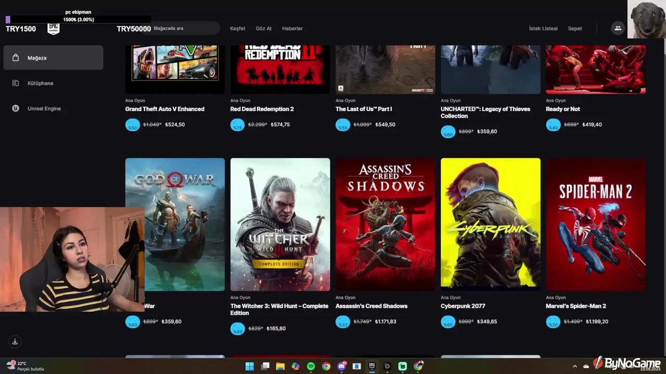
Task: Click the ₺574,75 price
Action: (x=280, y=125)
